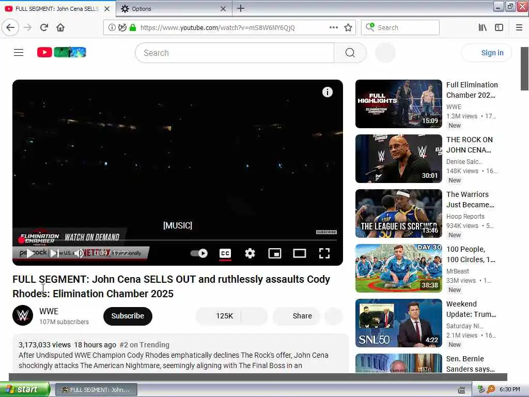The width and height of the screenshot is (529, 397).
Task: Click the YouTube search magnifier button
Action: 350,53
